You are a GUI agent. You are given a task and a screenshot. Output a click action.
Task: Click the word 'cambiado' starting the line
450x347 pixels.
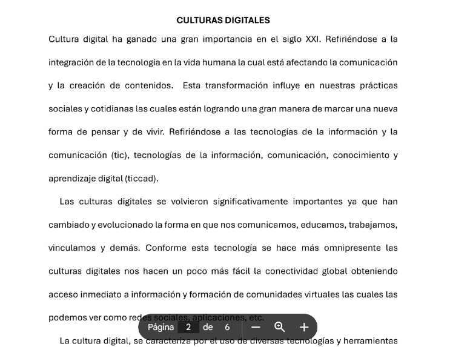(x=69, y=225)
